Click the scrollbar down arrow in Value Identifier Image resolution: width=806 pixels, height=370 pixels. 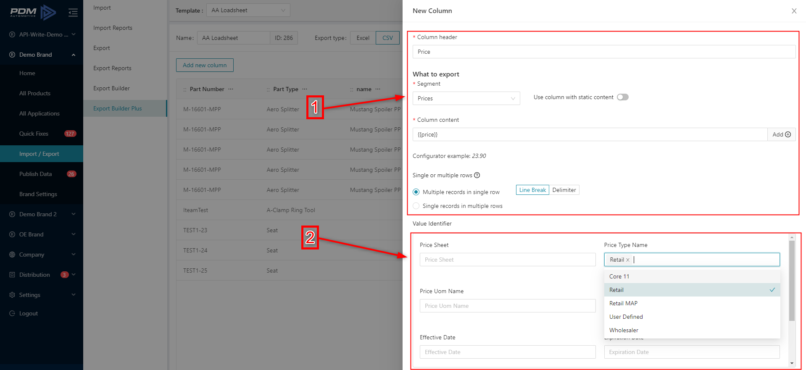(x=792, y=363)
